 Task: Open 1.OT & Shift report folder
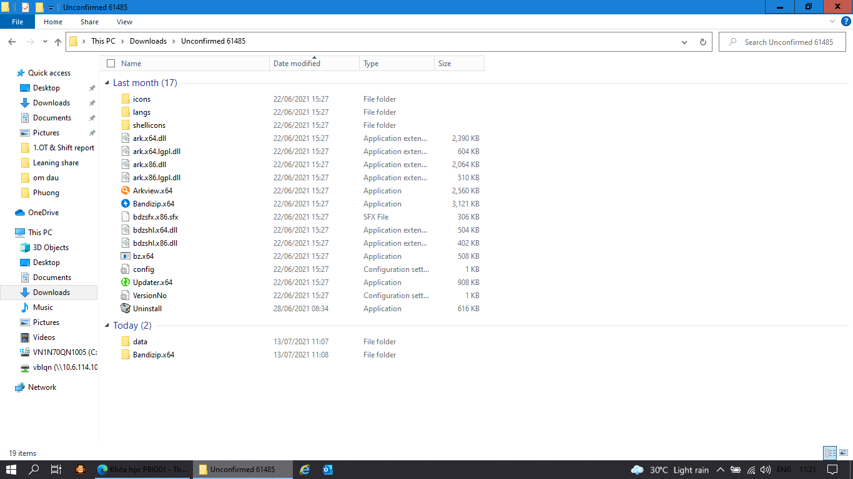pos(63,148)
